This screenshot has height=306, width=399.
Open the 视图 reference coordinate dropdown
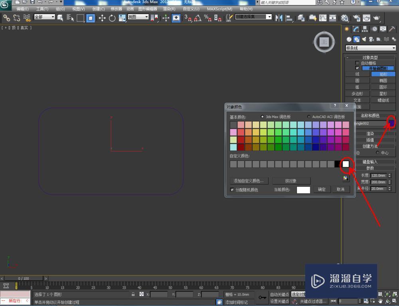click(138, 17)
